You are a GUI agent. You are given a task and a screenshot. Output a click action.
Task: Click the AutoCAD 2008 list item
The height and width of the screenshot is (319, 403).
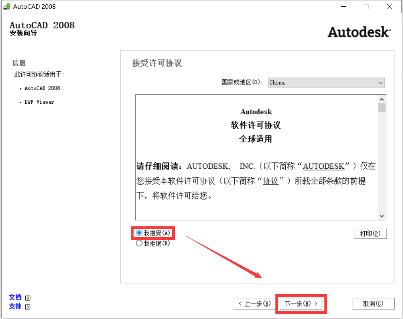click(x=42, y=88)
